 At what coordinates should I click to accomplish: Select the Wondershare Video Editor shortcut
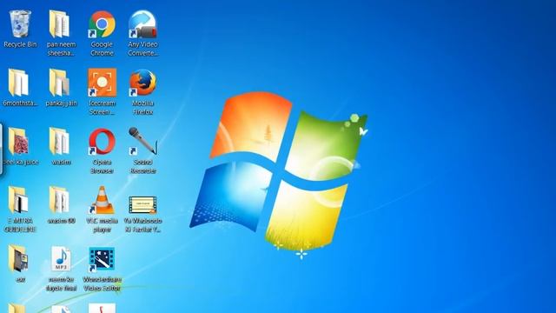102,269
